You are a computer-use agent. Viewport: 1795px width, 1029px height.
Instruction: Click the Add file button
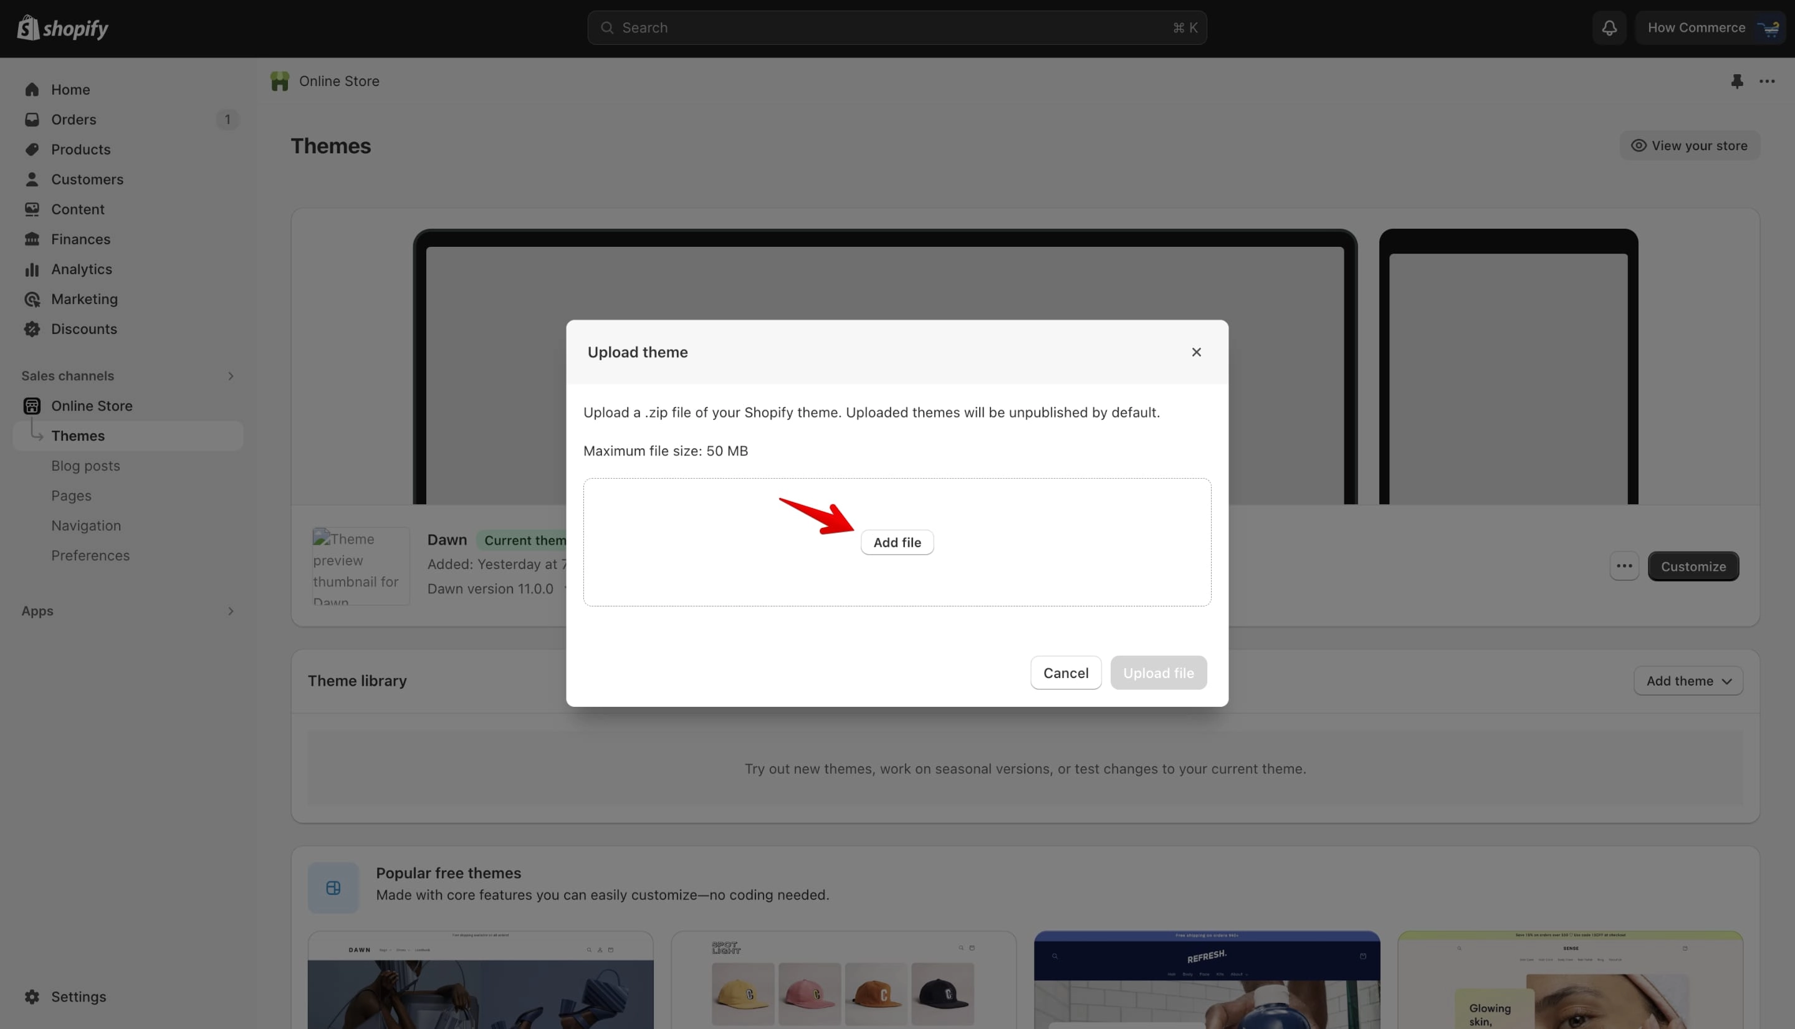coord(897,542)
